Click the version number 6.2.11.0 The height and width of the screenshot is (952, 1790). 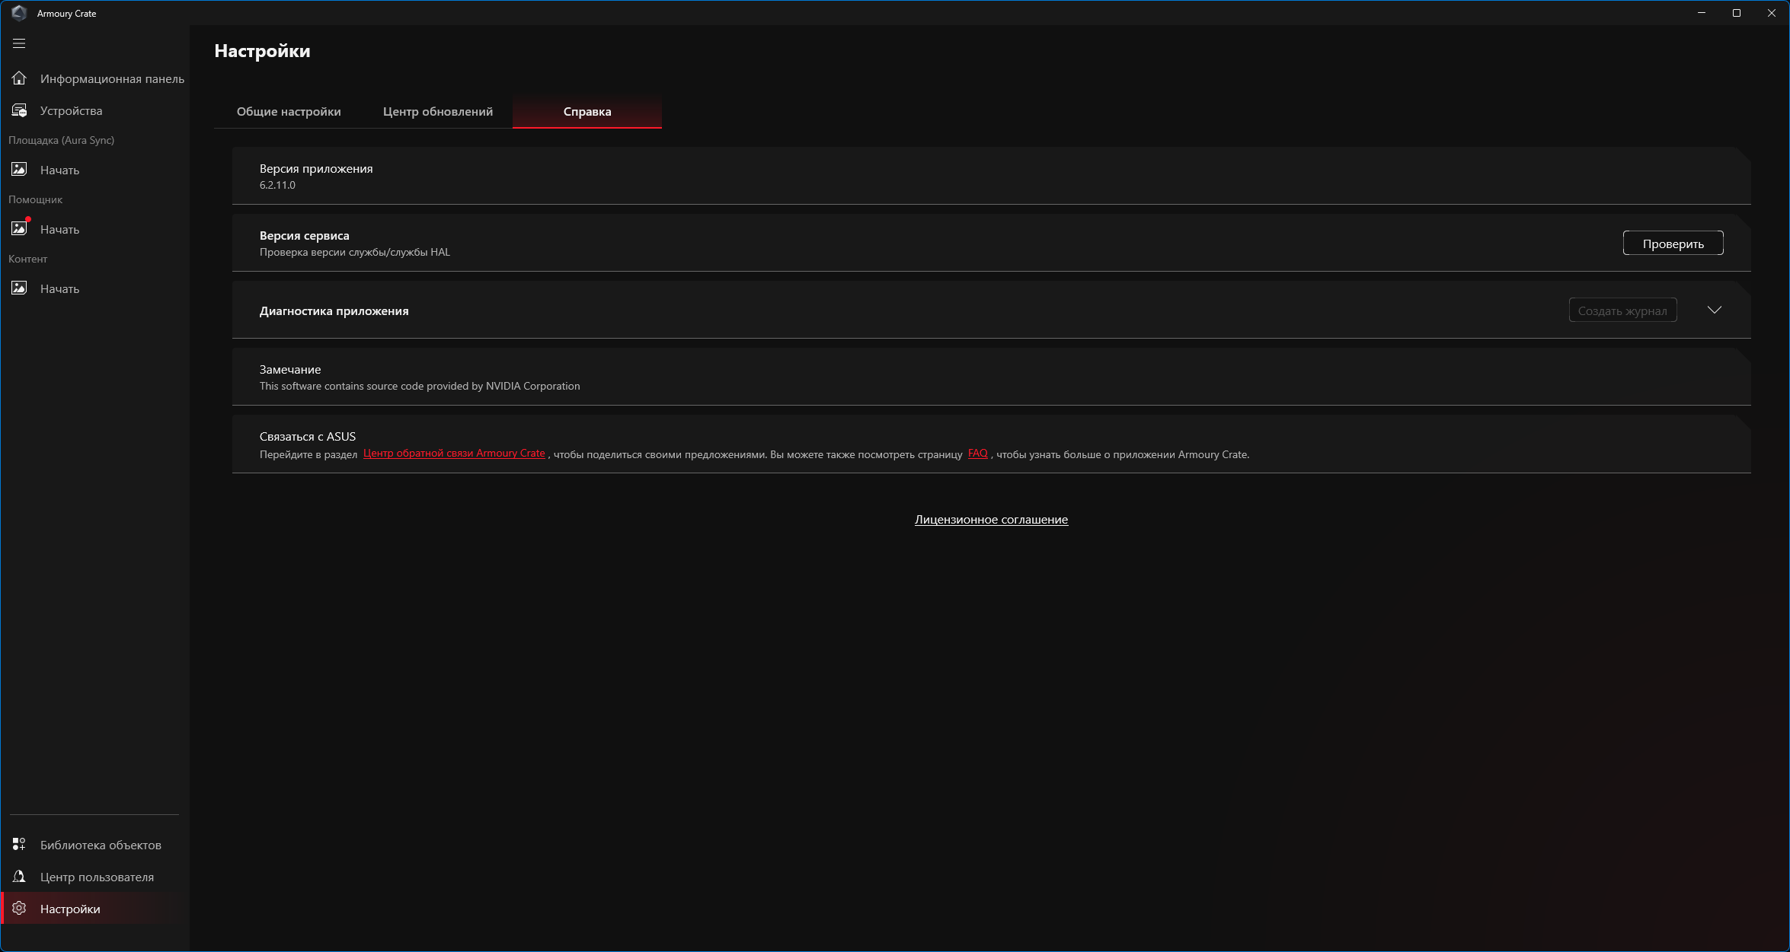click(x=277, y=185)
